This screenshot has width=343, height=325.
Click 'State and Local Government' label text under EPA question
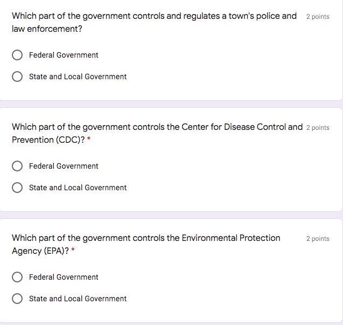(x=78, y=299)
